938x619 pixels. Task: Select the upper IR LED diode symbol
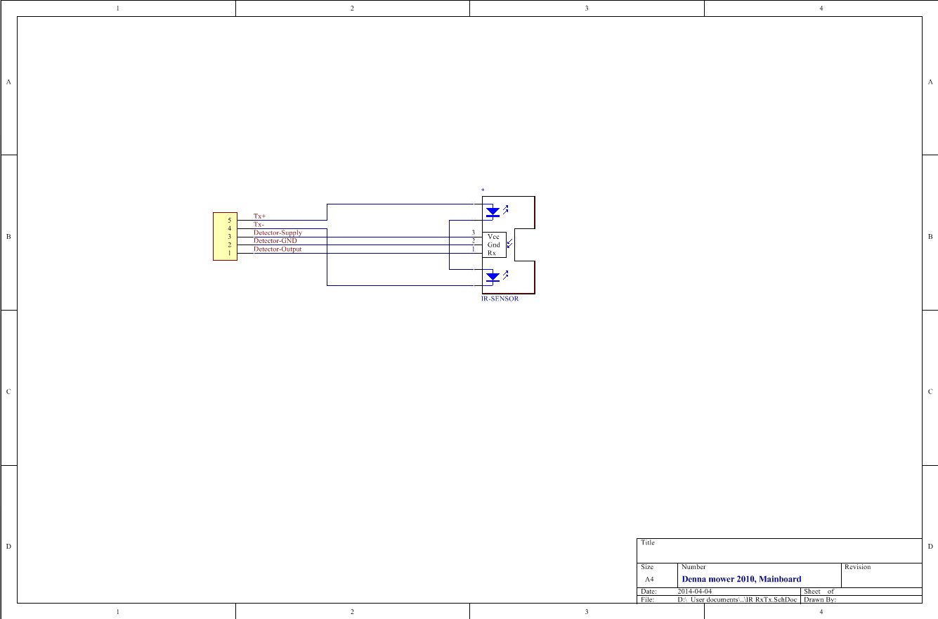click(x=493, y=211)
